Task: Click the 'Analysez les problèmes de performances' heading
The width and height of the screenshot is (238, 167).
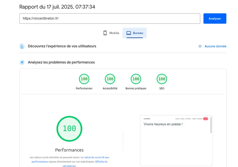Action: pyautogui.click(x=61, y=62)
